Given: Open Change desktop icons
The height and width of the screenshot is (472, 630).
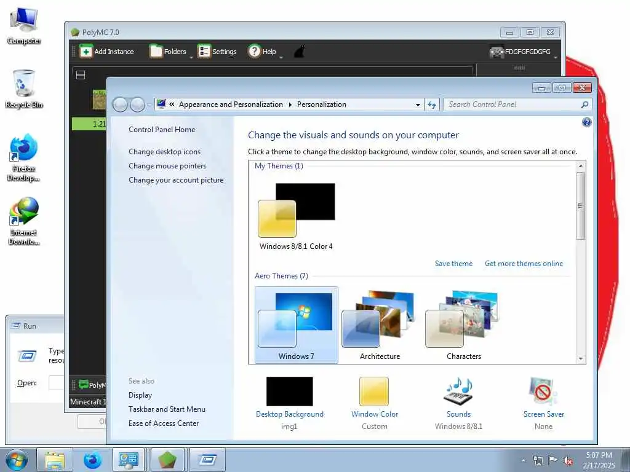Looking at the screenshot, I should point(164,152).
